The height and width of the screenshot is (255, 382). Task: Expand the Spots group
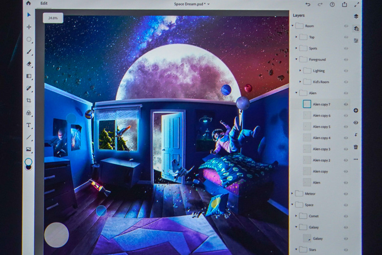(x=297, y=48)
